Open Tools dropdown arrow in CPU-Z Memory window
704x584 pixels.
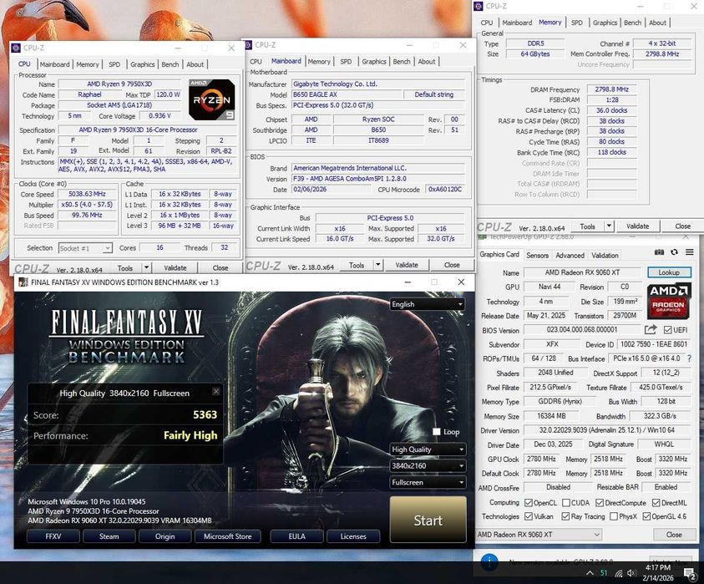610,226
